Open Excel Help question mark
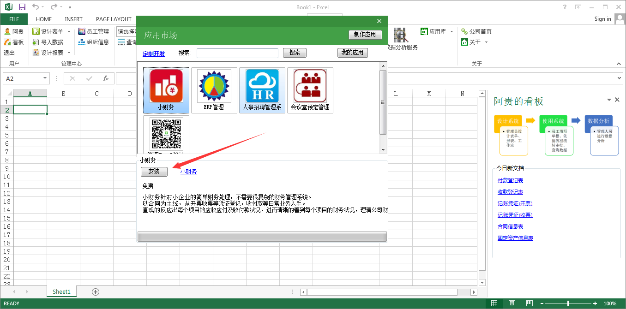The image size is (626, 309). [x=565, y=7]
